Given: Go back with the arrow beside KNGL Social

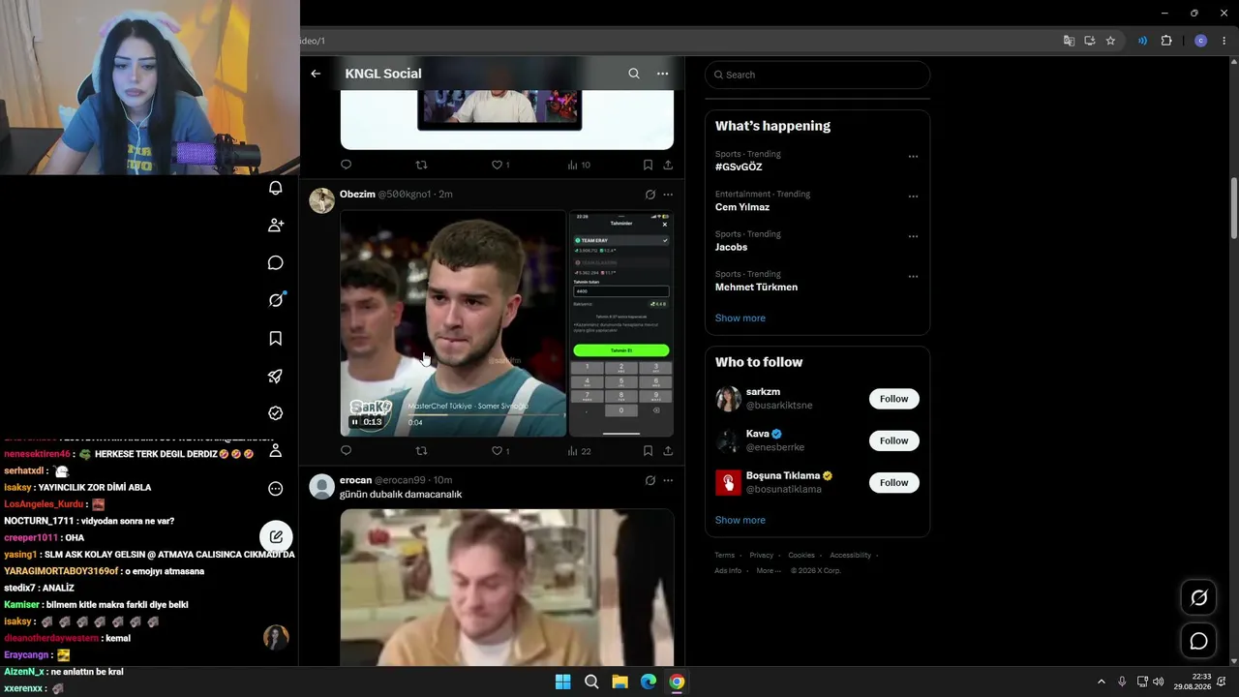Looking at the screenshot, I should [316, 74].
